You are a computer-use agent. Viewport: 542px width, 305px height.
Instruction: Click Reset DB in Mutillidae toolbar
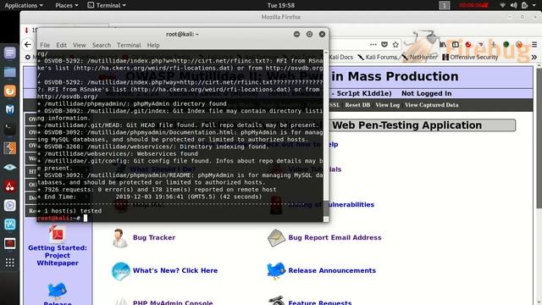(357, 105)
